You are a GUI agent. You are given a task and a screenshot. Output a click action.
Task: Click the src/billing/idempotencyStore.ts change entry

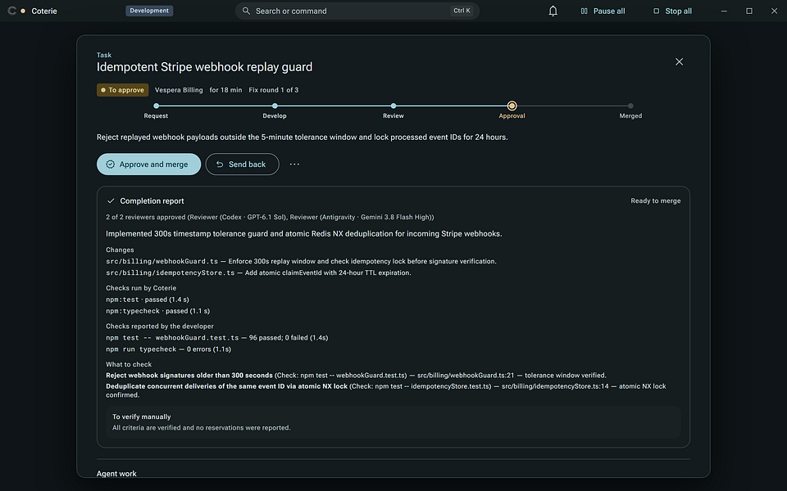[258, 273]
